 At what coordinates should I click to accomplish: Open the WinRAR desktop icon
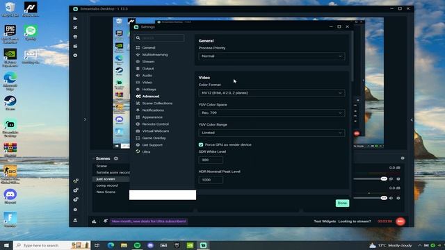tap(10, 150)
